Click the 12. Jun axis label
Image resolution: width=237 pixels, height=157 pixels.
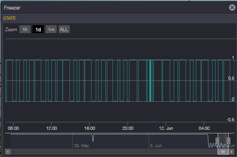click(x=166, y=128)
